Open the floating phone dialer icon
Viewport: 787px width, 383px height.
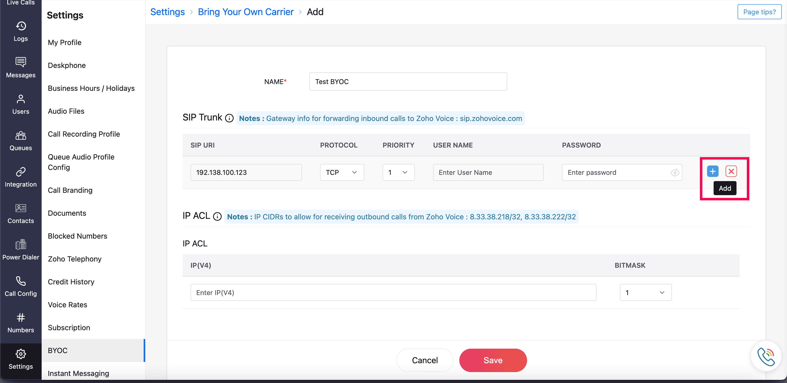click(x=766, y=356)
